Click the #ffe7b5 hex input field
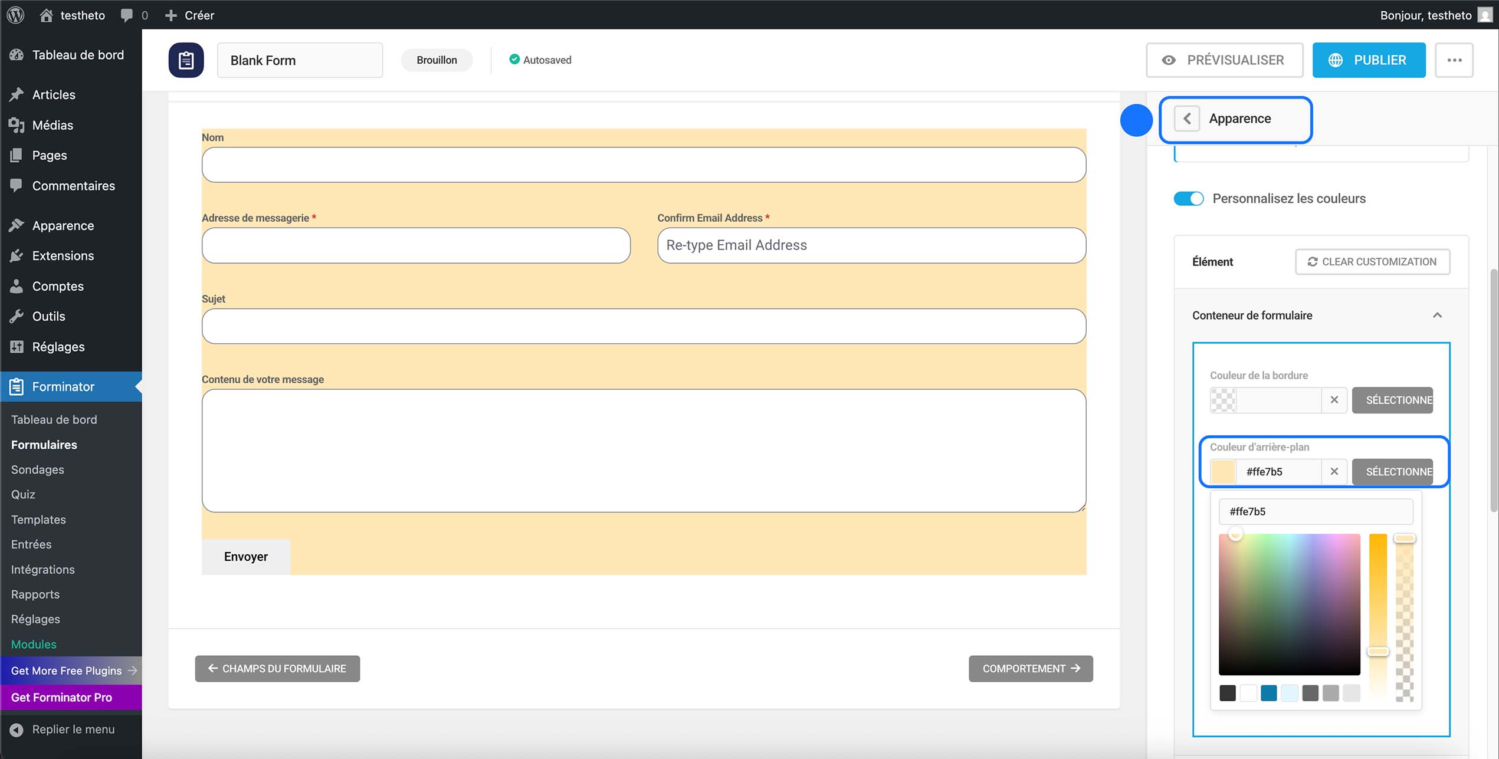Screen dimensions: 1499x759 click(1315, 511)
